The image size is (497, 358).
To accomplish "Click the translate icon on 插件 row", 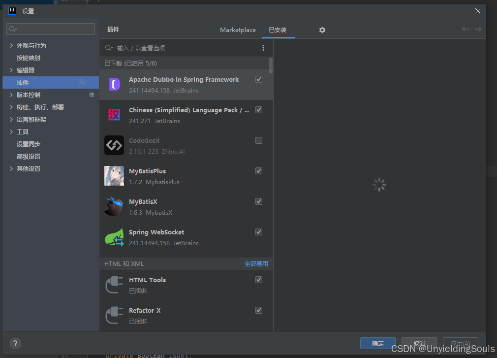I will (x=82, y=82).
